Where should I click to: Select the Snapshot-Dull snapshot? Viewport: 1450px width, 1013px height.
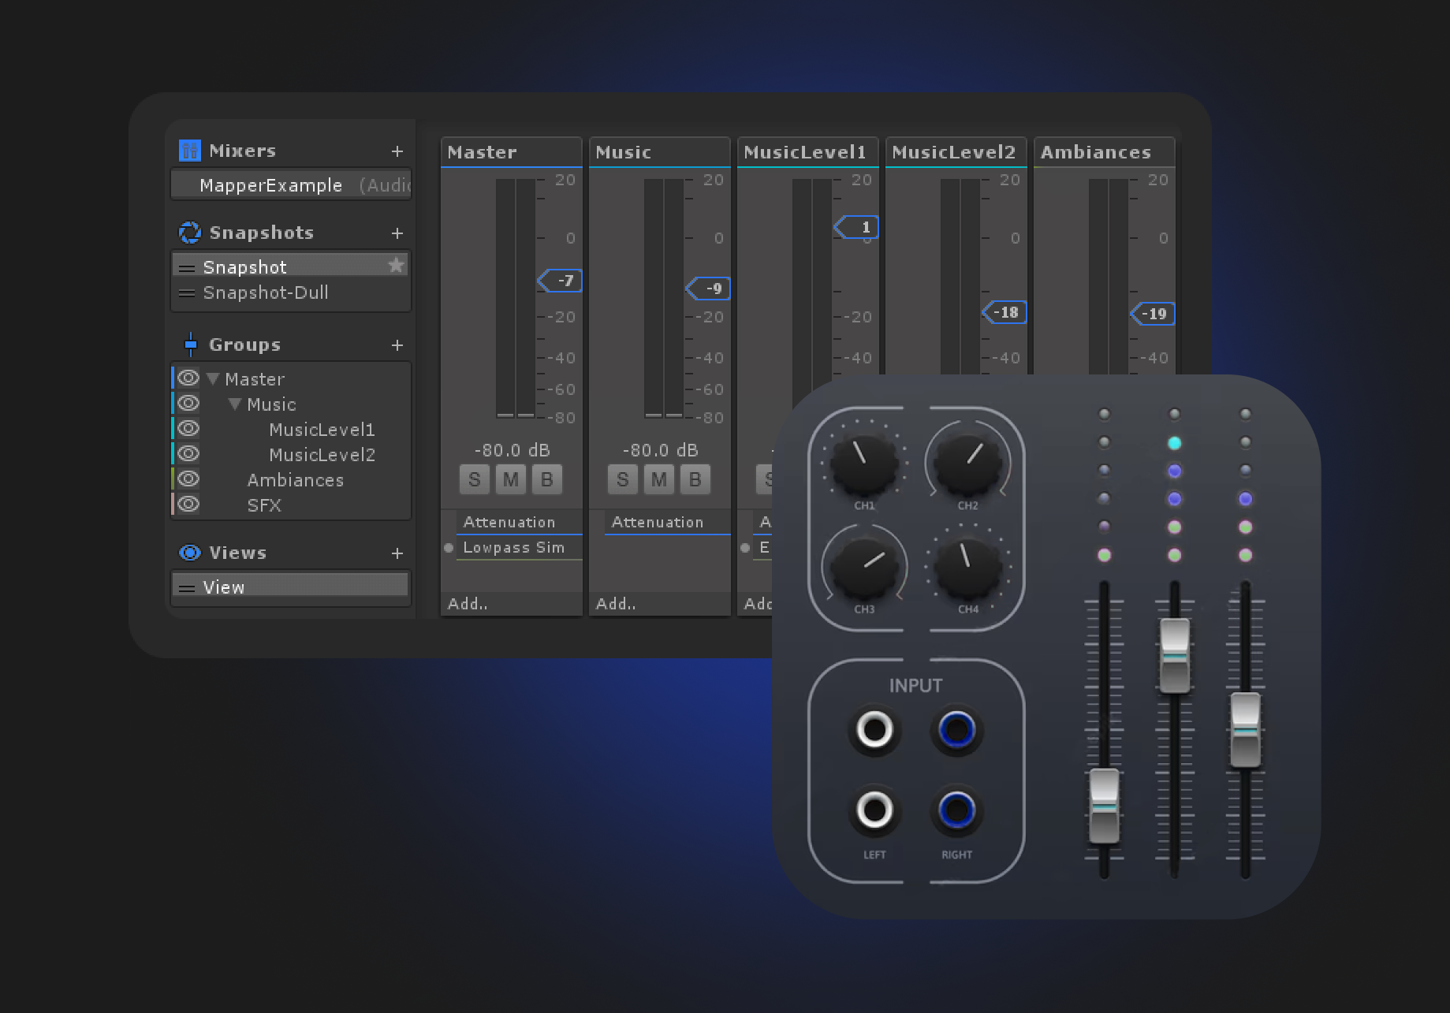point(266,292)
